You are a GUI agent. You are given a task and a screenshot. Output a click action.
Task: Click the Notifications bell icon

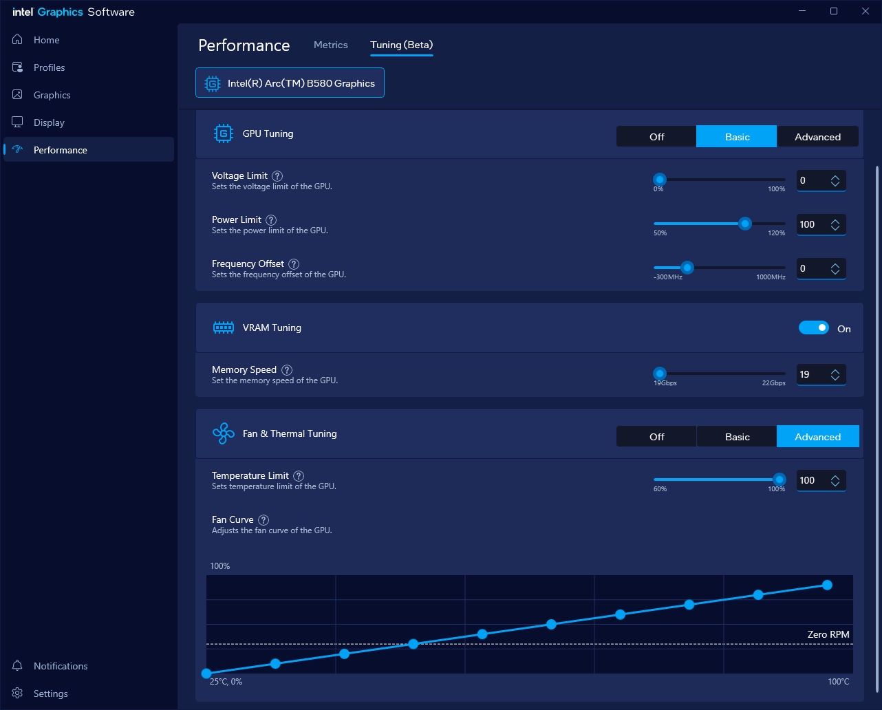(18, 666)
